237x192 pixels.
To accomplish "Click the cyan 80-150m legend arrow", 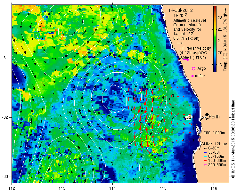I will click(205, 156).
